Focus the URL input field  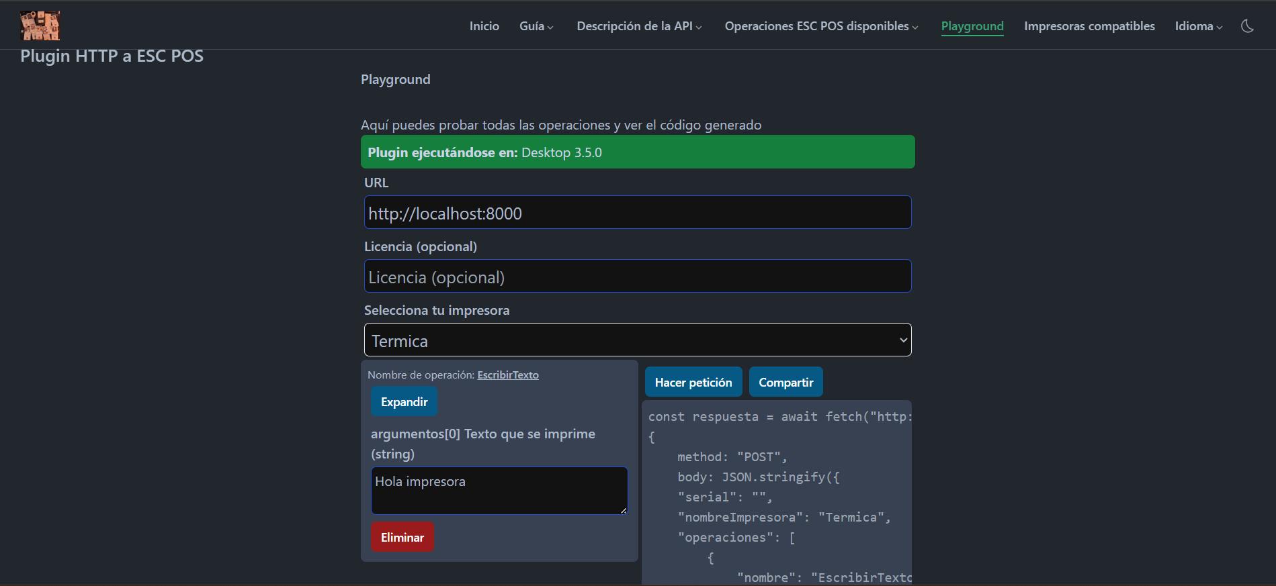(x=638, y=213)
